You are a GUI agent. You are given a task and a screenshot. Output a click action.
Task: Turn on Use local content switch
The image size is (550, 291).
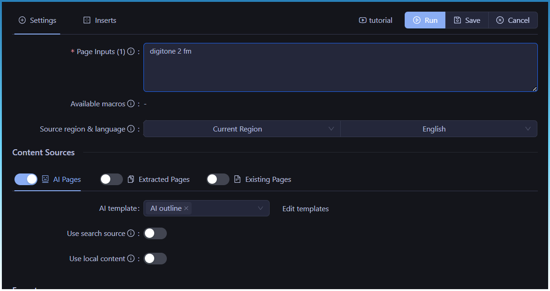[x=155, y=259]
